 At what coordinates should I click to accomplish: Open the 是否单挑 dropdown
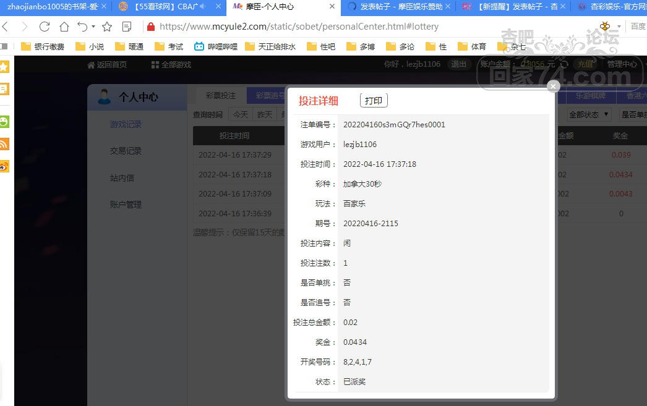(x=633, y=114)
